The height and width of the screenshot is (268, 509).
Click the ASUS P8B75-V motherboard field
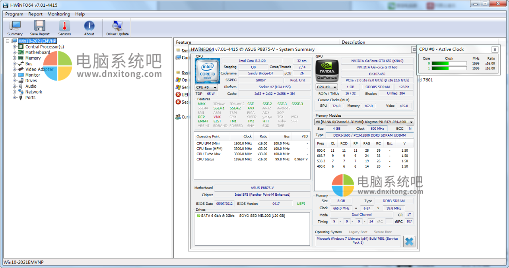[262, 188]
